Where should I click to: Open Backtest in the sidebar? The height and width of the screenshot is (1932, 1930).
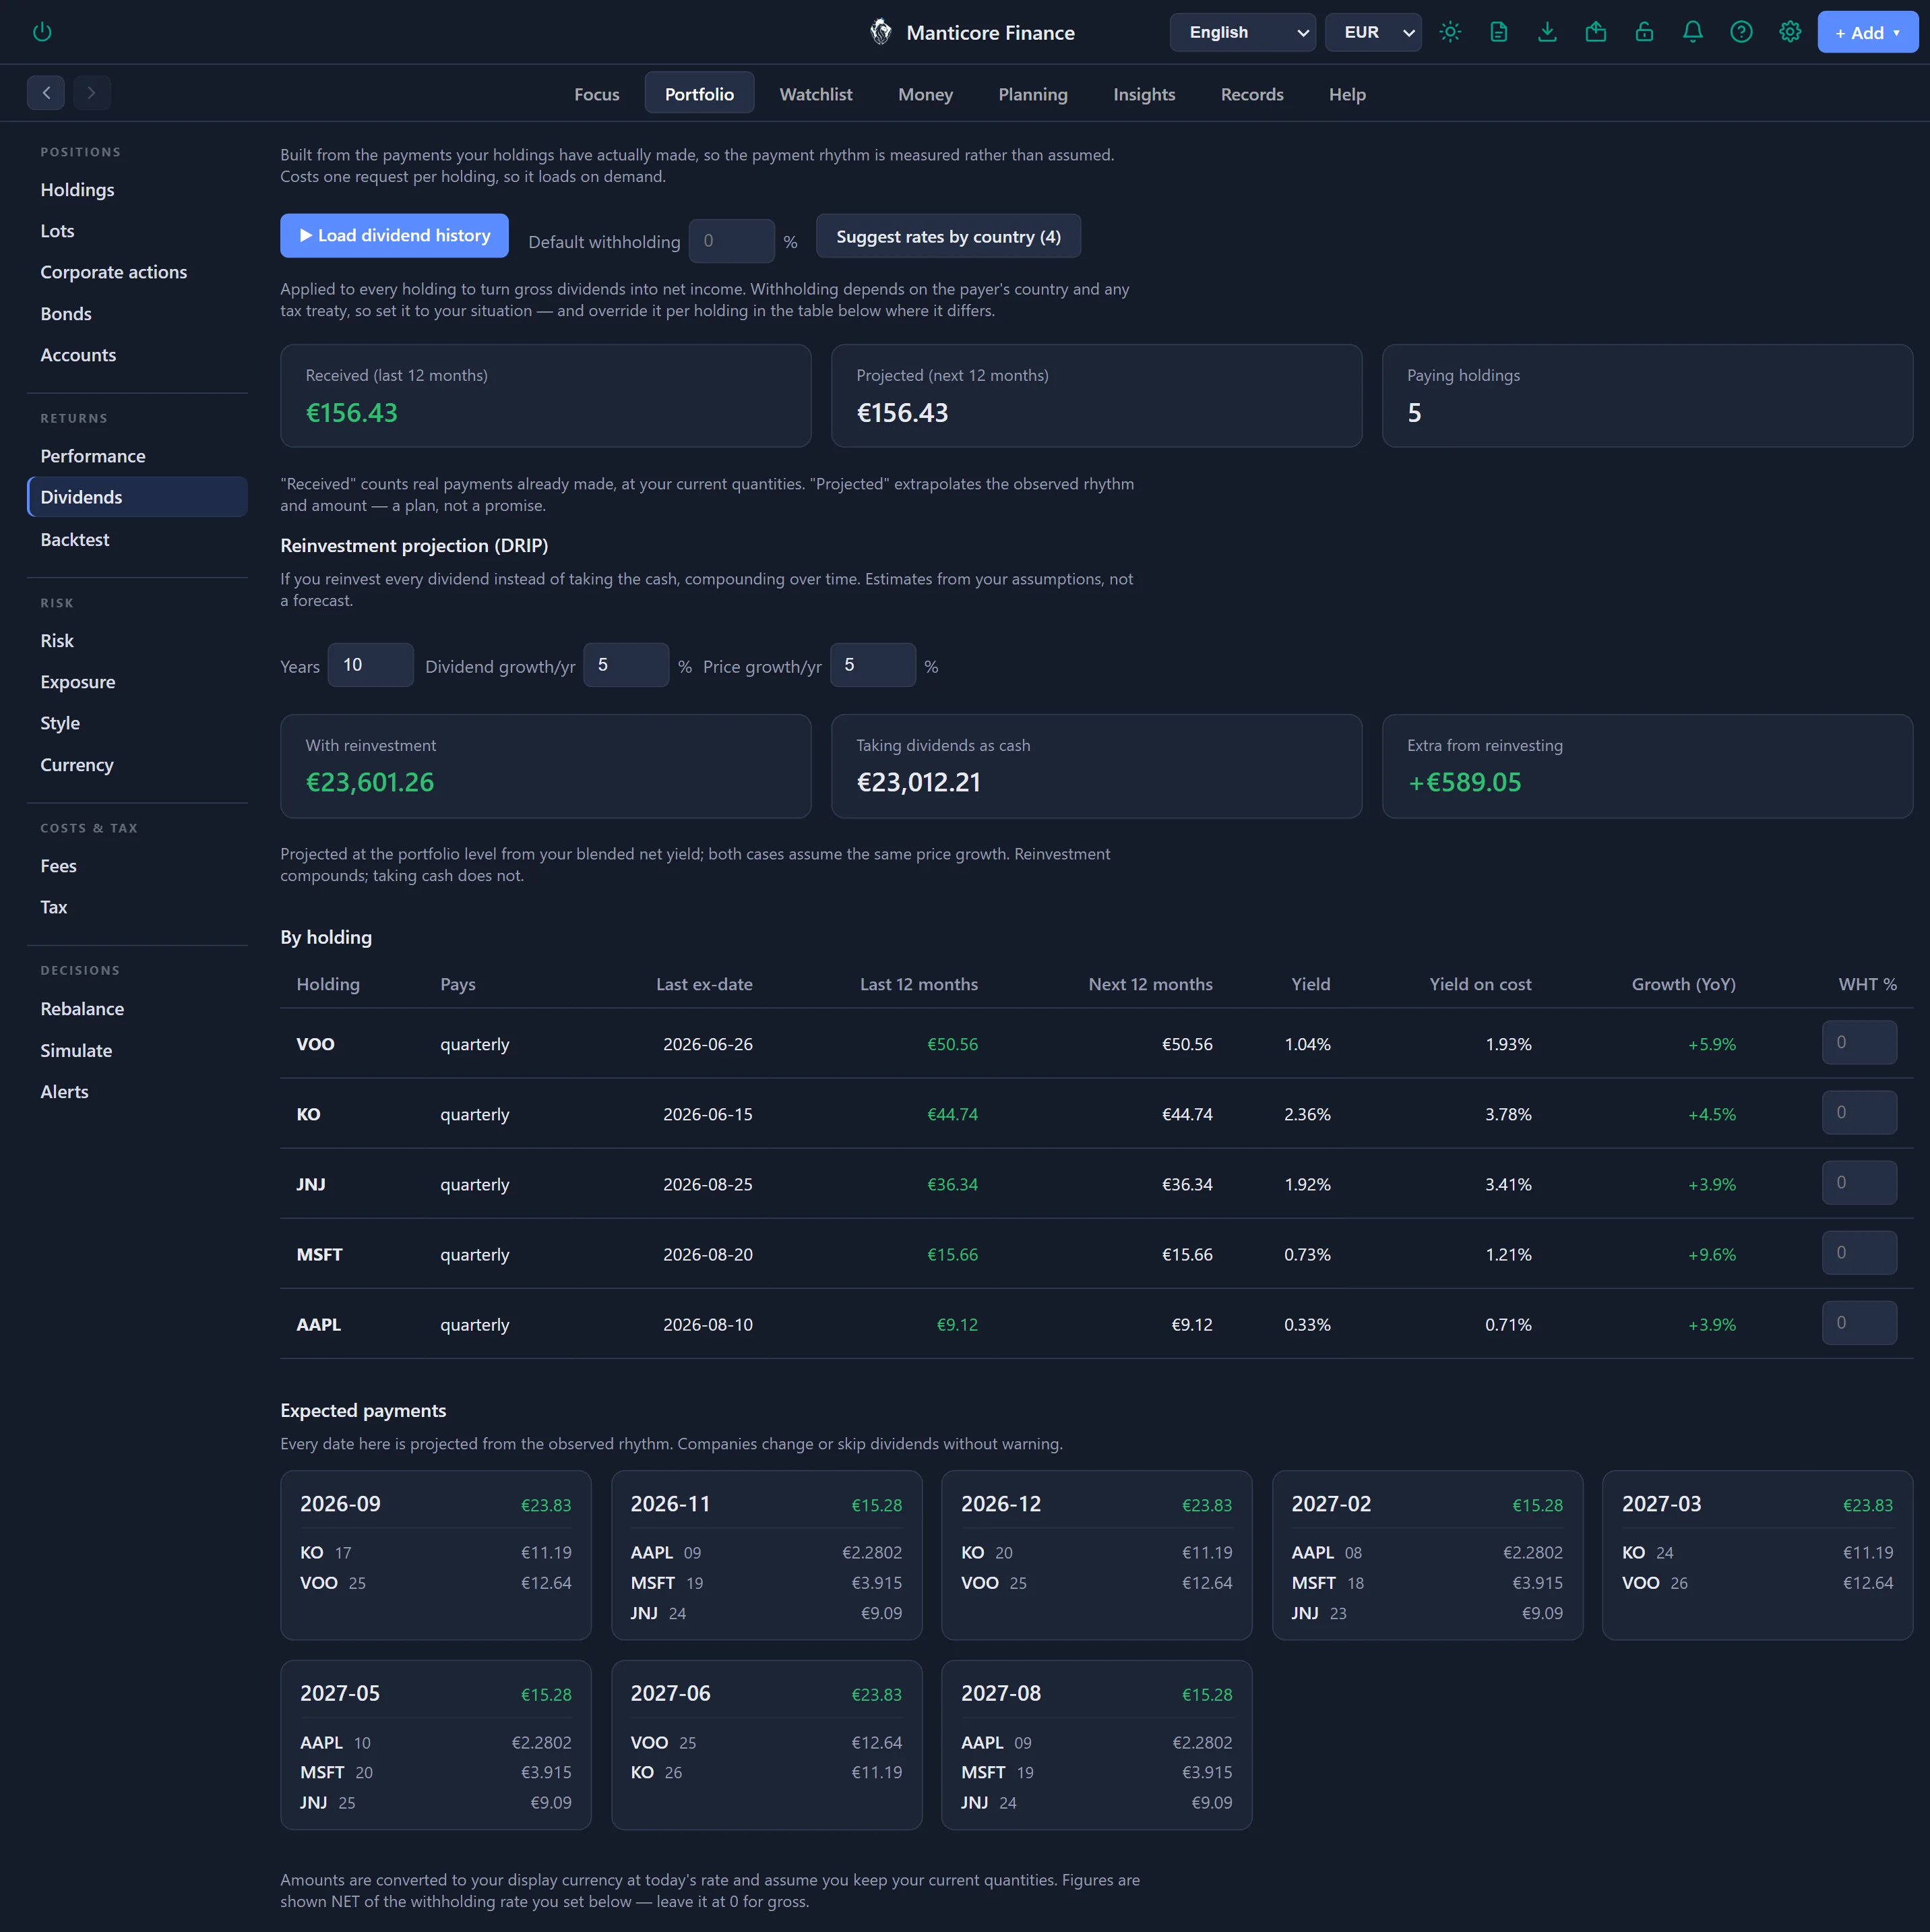[x=137, y=540]
